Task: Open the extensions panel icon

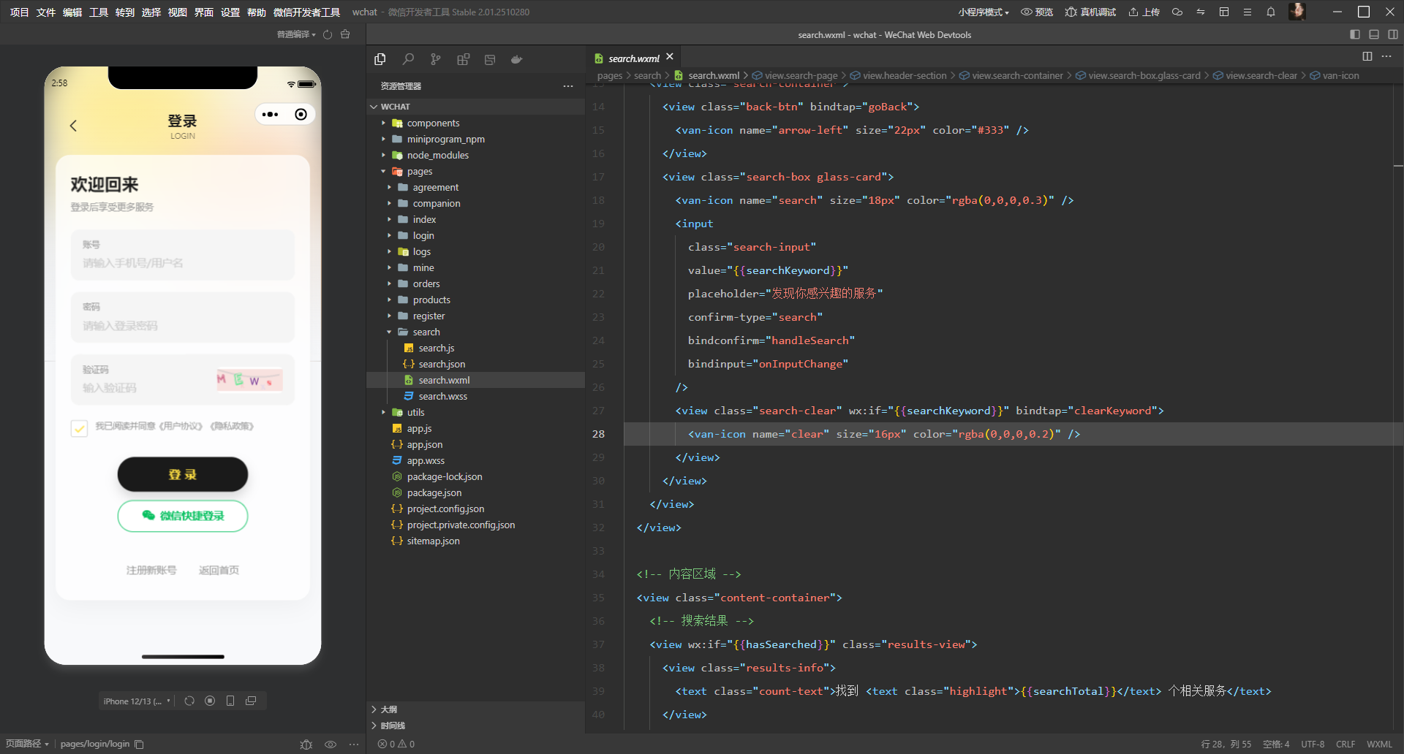Action: [x=463, y=59]
